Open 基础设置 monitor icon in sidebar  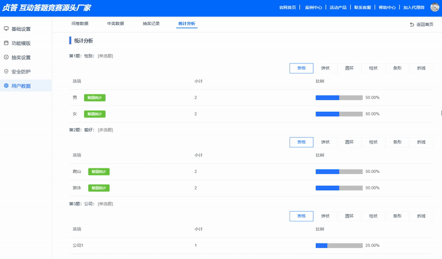tap(6, 29)
